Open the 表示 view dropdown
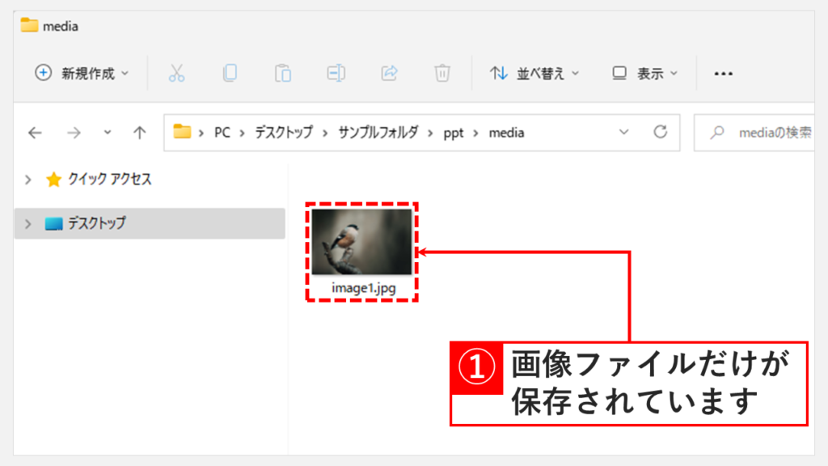The image size is (828, 466). click(644, 74)
